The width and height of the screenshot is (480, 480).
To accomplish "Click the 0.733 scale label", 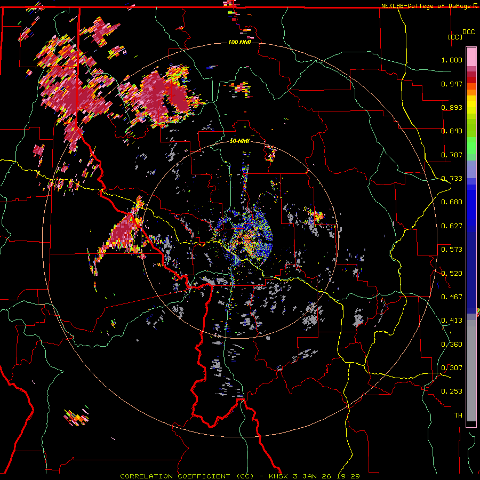I will click(452, 179).
